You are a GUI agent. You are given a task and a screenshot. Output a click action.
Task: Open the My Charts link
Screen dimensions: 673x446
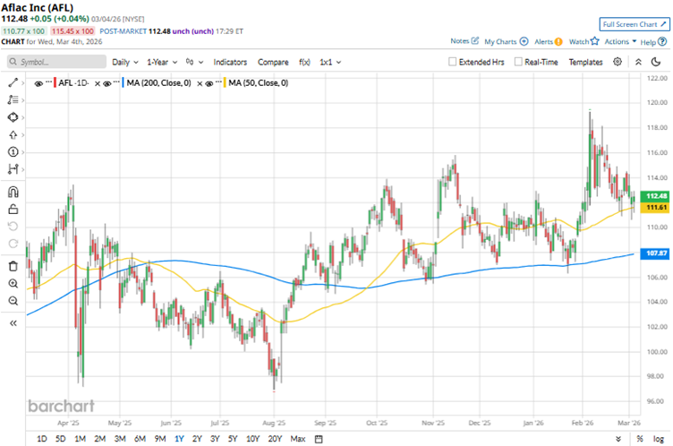tap(505, 41)
